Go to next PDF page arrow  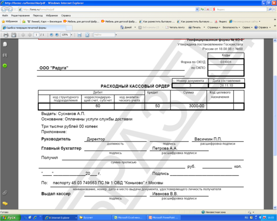click(30, 35)
